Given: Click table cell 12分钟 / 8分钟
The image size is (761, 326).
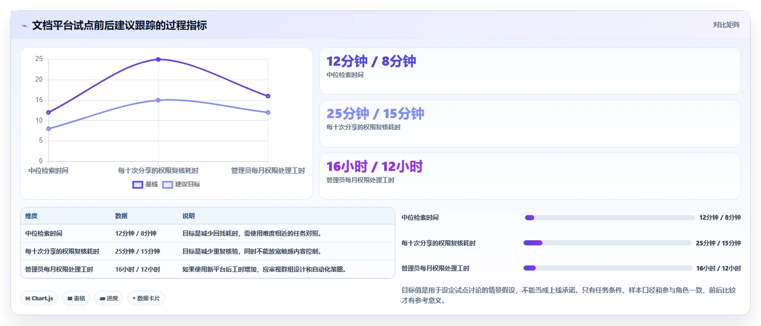Looking at the screenshot, I should click(136, 234).
